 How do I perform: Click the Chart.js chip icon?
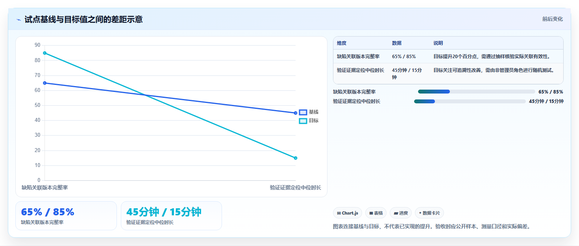pyautogui.click(x=339, y=213)
